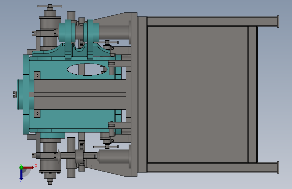Click the blue Z axis arrow of the triad

pyautogui.click(x=21, y=175)
